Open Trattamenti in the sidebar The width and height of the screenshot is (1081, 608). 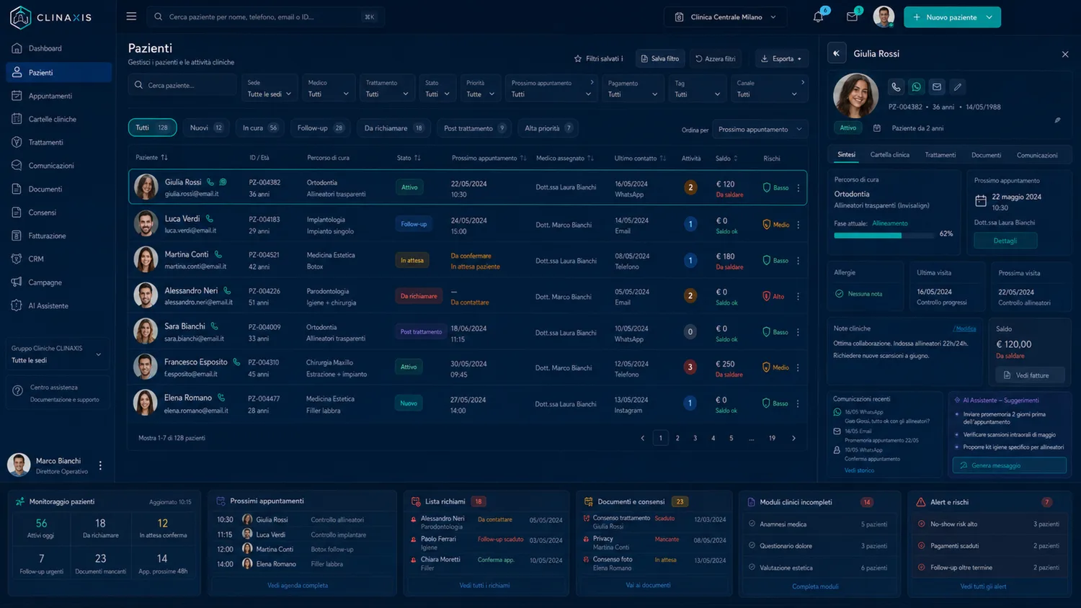(58, 143)
